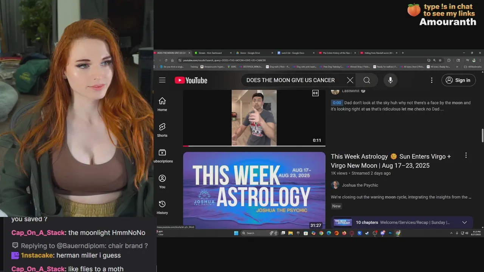Open the moon face short video thumbnail
Viewport: 484px width, 272px height.
(x=254, y=117)
